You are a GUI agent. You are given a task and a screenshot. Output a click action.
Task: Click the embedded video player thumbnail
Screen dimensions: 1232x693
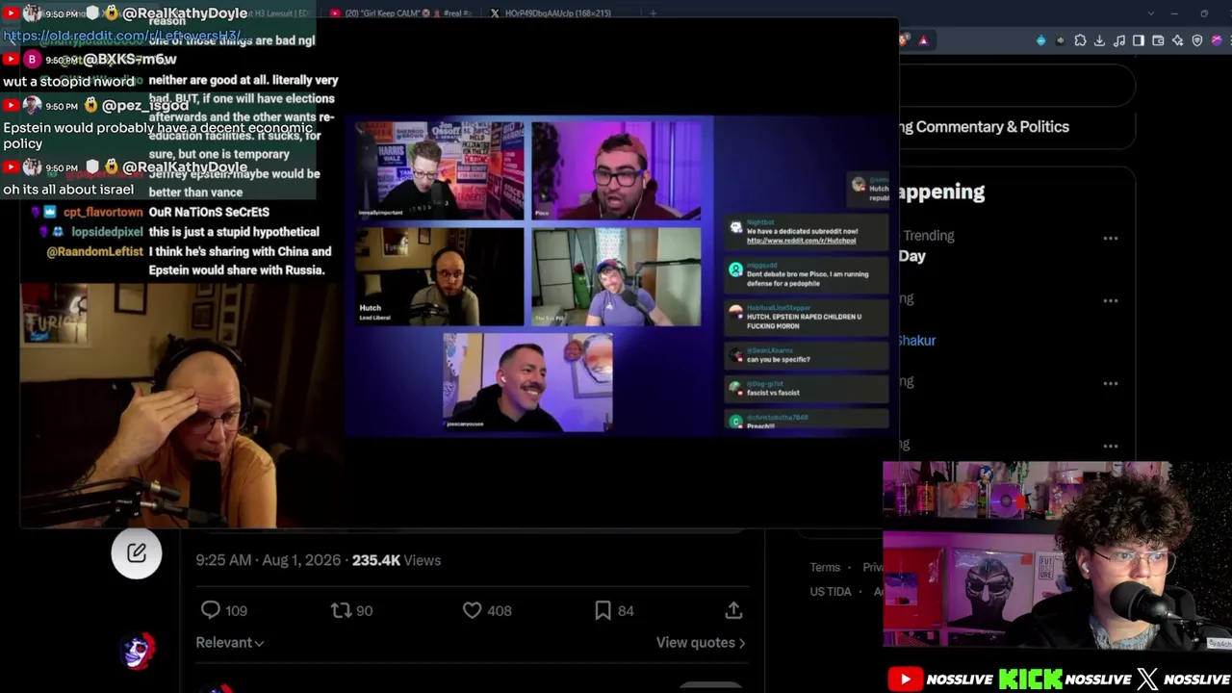click(x=620, y=276)
